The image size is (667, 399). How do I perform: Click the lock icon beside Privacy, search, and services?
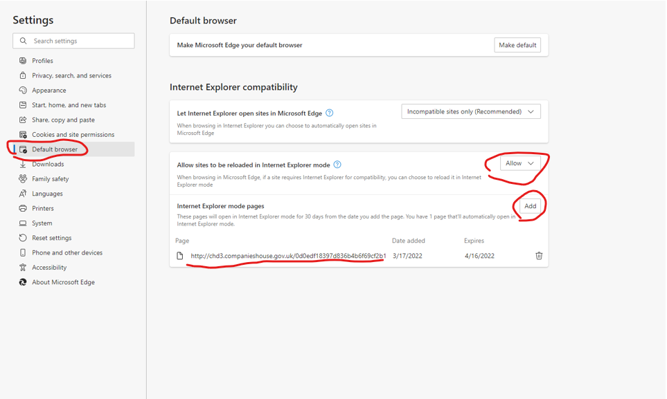(23, 75)
